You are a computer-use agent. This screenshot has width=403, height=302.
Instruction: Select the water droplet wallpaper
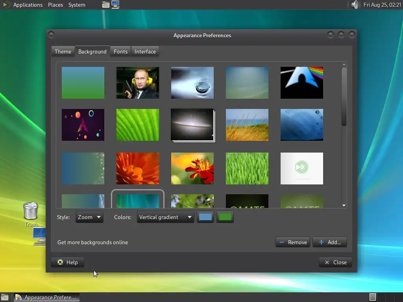point(192,83)
